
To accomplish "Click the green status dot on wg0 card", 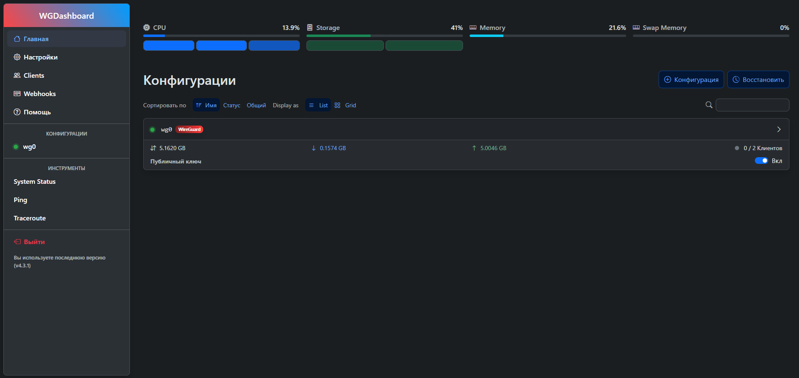I will [x=152, y=130].
